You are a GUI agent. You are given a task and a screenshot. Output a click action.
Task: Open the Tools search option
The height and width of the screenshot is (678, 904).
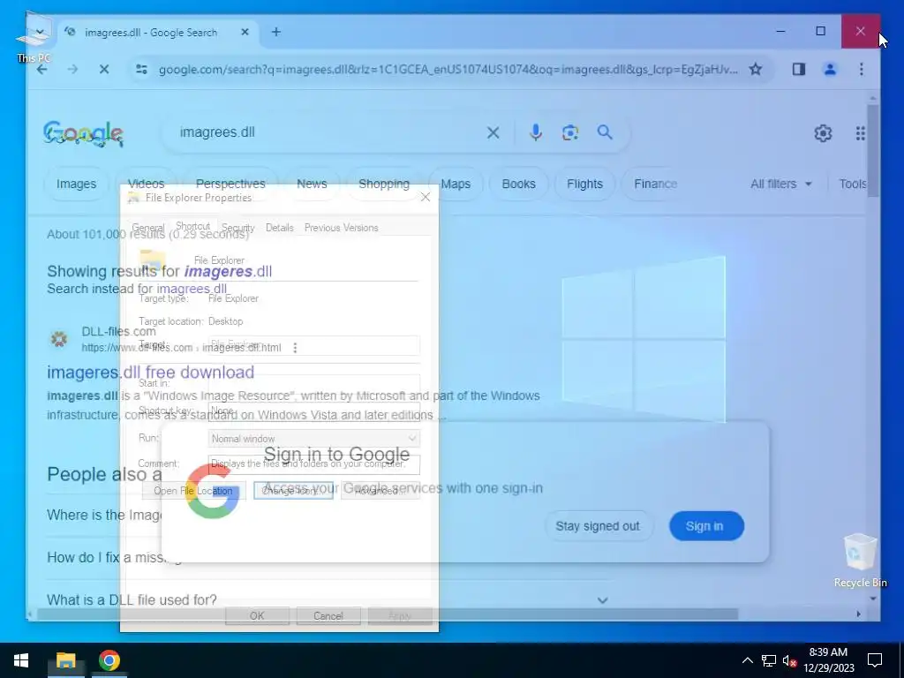(x=853, y=184)
